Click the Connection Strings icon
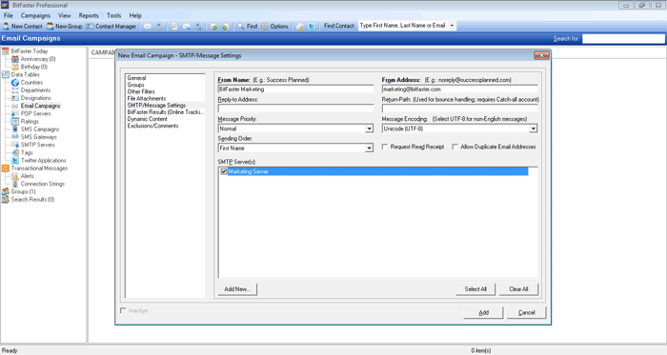This screenshot has height=355, width=667. click(x=15, y=184)
